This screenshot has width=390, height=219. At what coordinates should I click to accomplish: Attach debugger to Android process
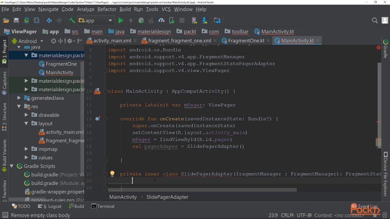tap(172, 20)
